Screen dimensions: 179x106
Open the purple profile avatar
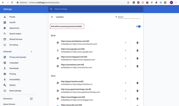pyautogui.click(x=171, y=2)
